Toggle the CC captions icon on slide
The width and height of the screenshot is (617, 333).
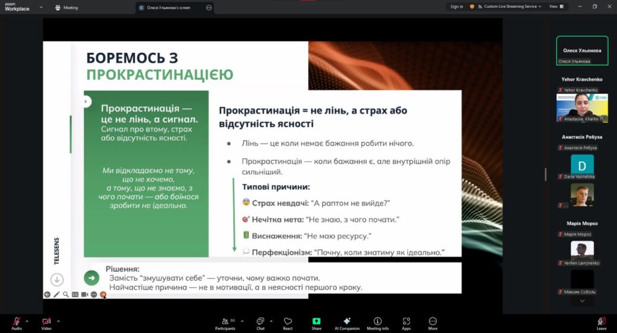75,295
